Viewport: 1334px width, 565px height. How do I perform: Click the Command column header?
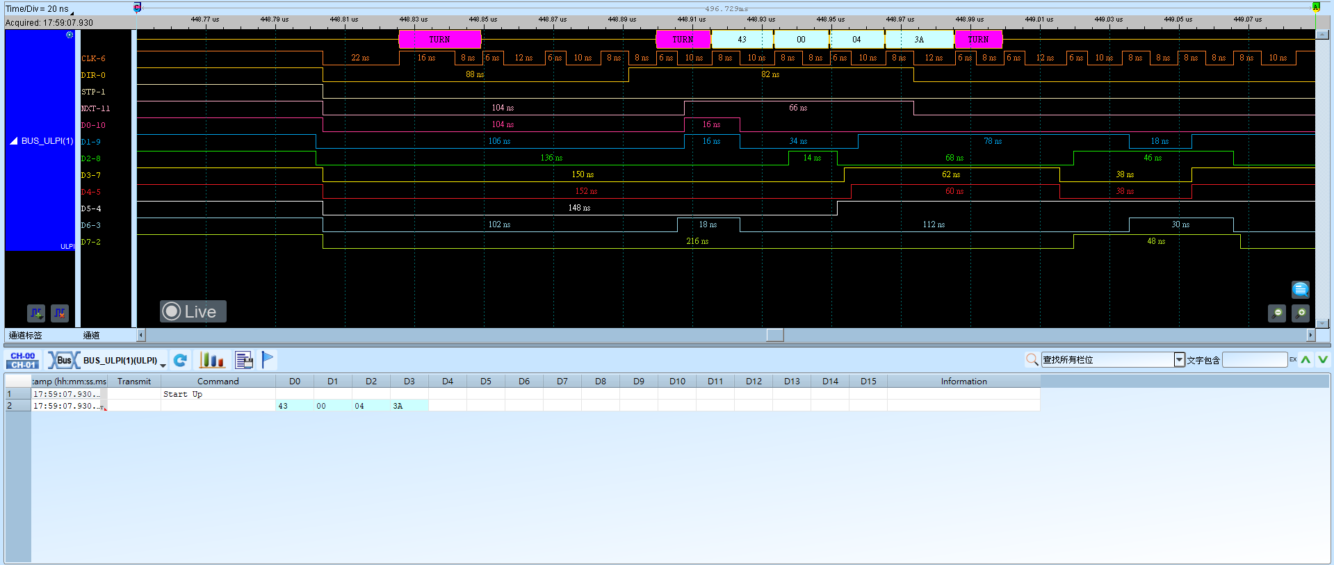click(218, 381)
